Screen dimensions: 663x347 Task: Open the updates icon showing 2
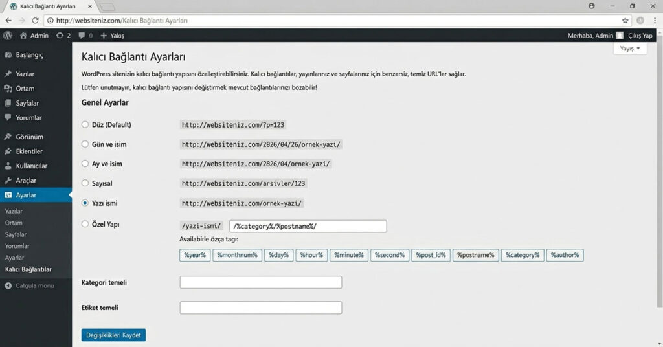pyautogui.click(x=60, y=36)
